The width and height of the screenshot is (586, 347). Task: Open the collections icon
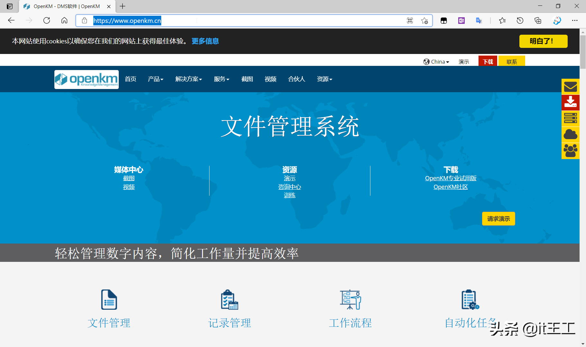538,21
